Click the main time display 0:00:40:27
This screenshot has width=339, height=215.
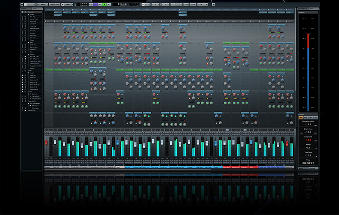pos(122,4)
